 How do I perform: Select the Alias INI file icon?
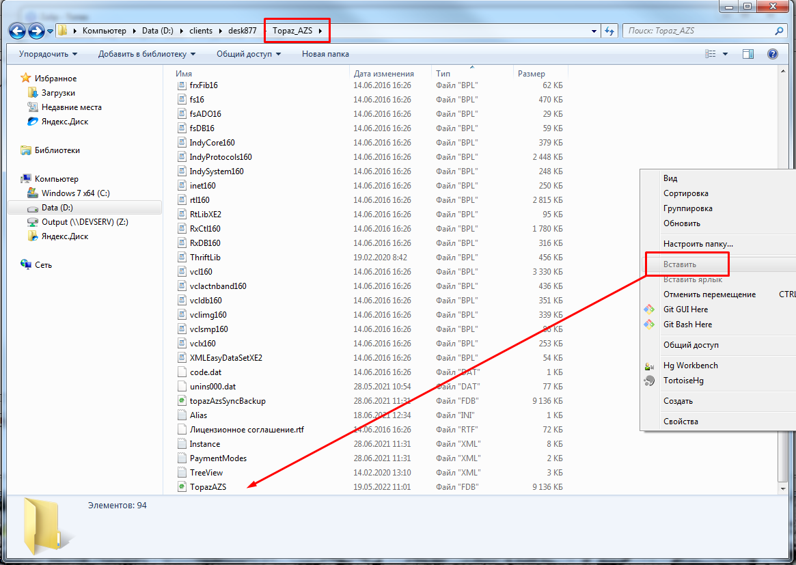click(182, 415)
